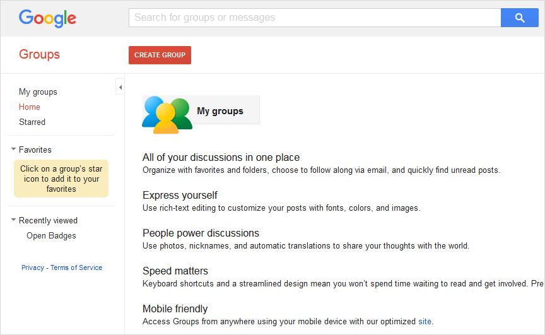Collapse the Favorites section triangle
This screenshot has height=335, width=545.
[13, 150]
